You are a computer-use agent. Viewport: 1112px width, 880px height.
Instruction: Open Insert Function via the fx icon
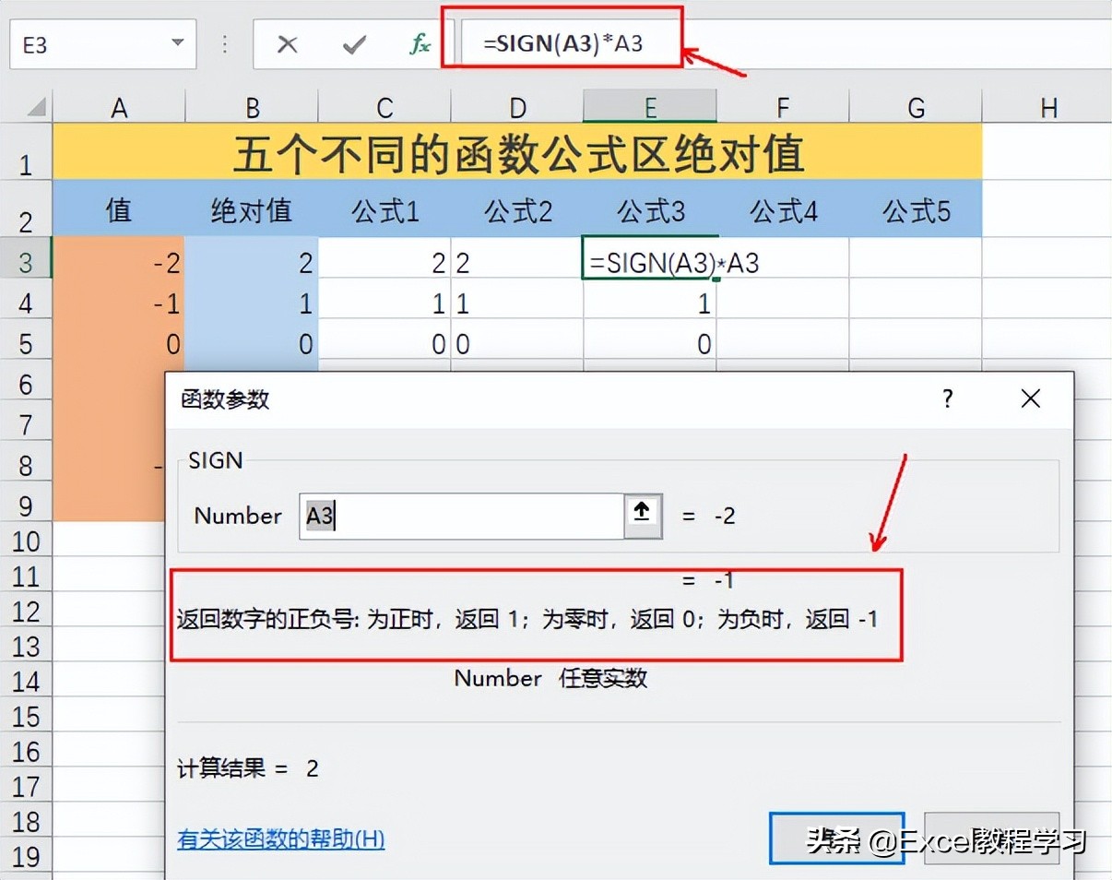tap(420, 44)
